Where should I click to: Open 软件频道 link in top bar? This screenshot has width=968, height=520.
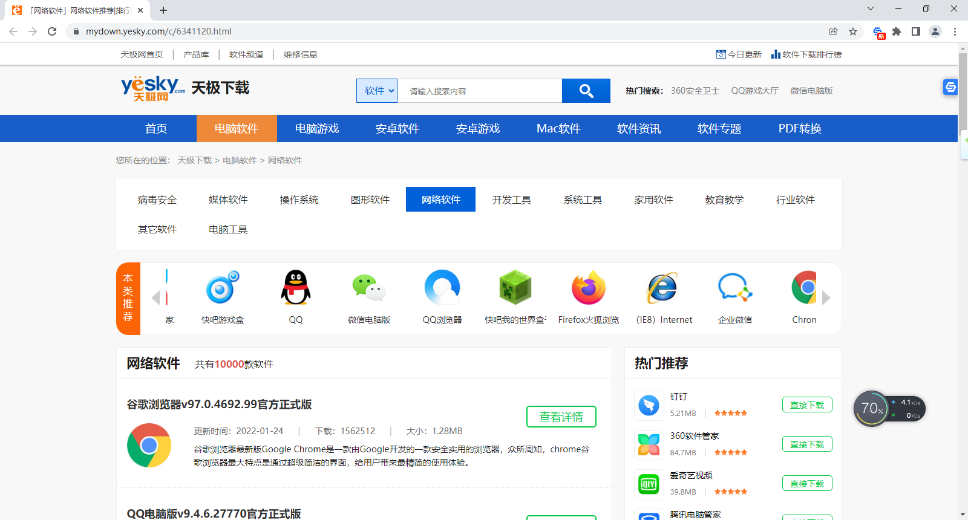pos(246,54)
